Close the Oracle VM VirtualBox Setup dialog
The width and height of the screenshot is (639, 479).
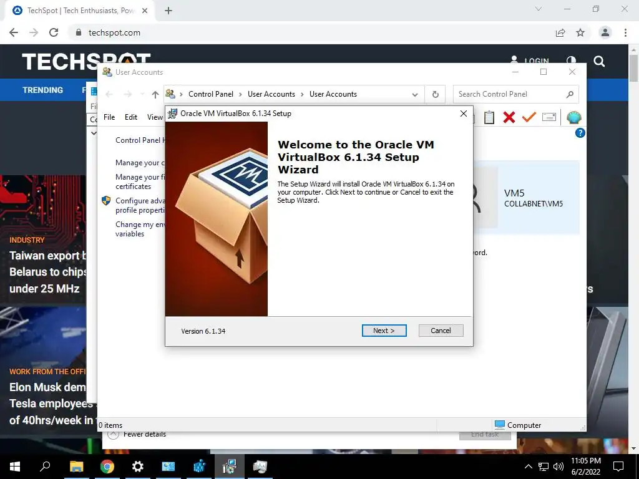pos(464,114)
